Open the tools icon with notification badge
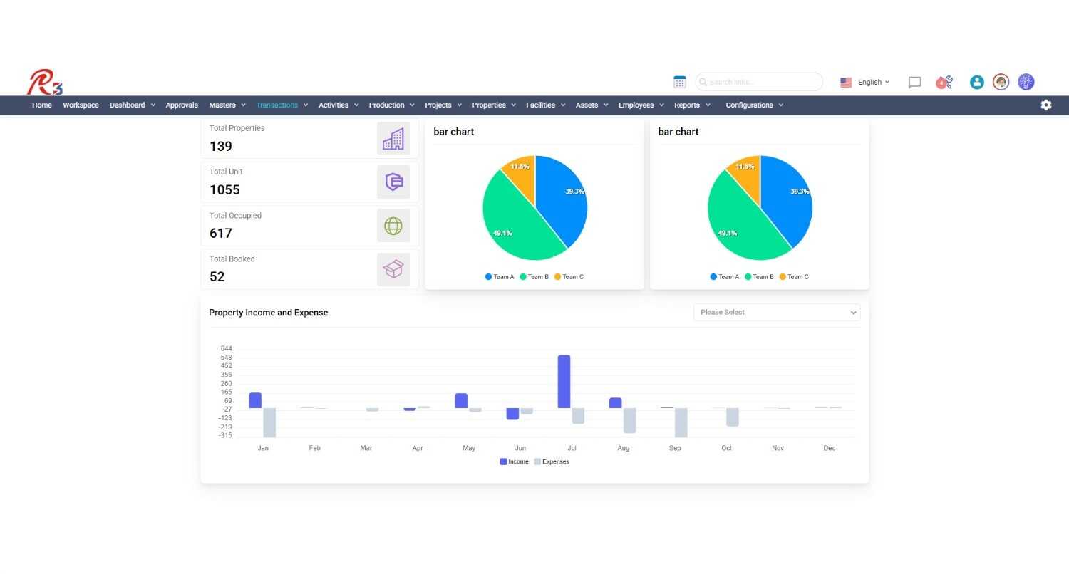Image resolution: width=1069 pixels, height=574 pixels. click(944, 82)
